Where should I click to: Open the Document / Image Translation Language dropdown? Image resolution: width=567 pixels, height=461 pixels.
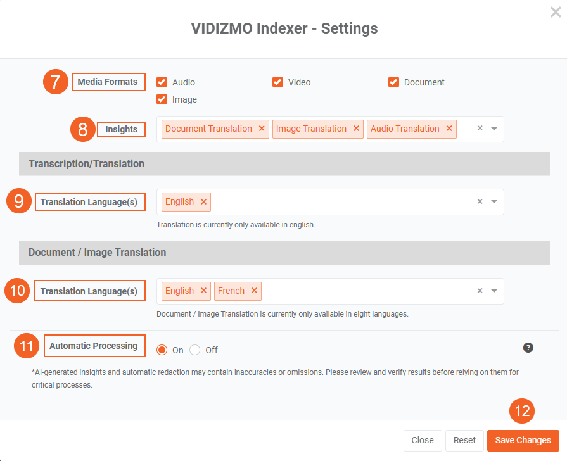(x=494, y=291)
